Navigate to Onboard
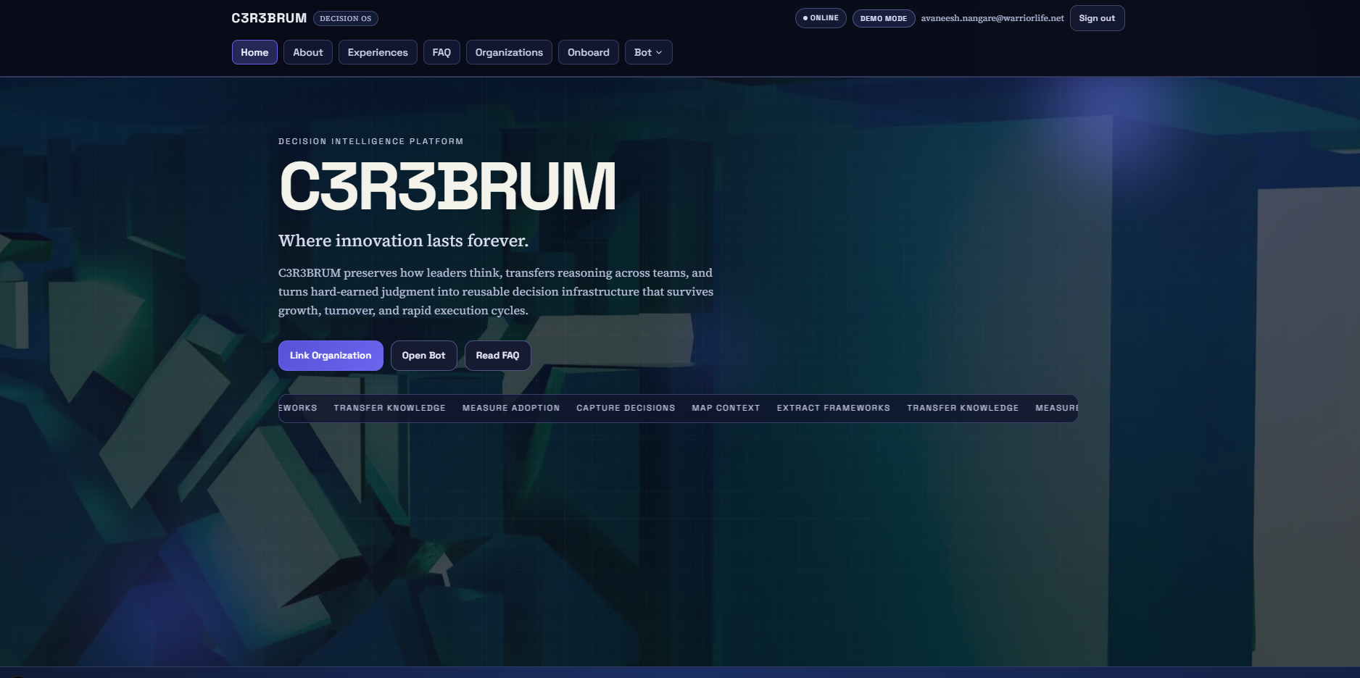Viewport: 1360px width, 678px height. coord(589,52)
